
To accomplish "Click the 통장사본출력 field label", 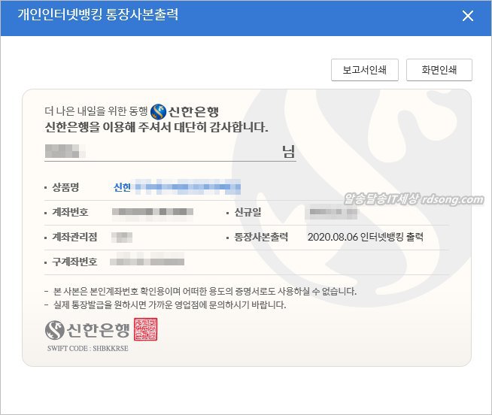I will coord(261,237).
